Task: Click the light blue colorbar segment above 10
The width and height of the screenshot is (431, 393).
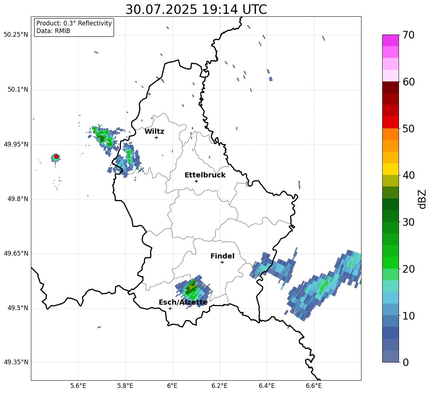Action: [390, 309]
